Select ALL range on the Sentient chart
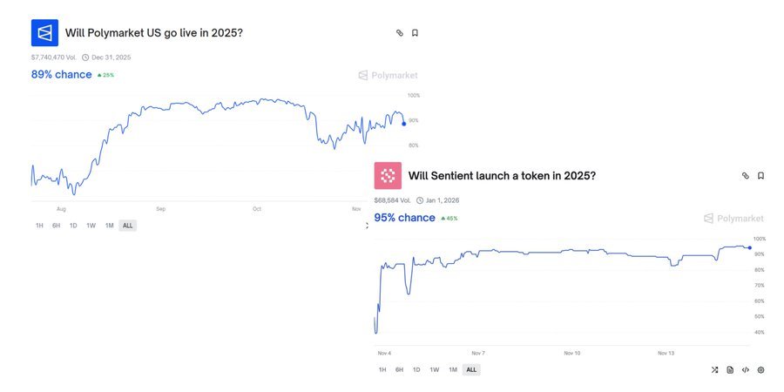 coord(471,369)
